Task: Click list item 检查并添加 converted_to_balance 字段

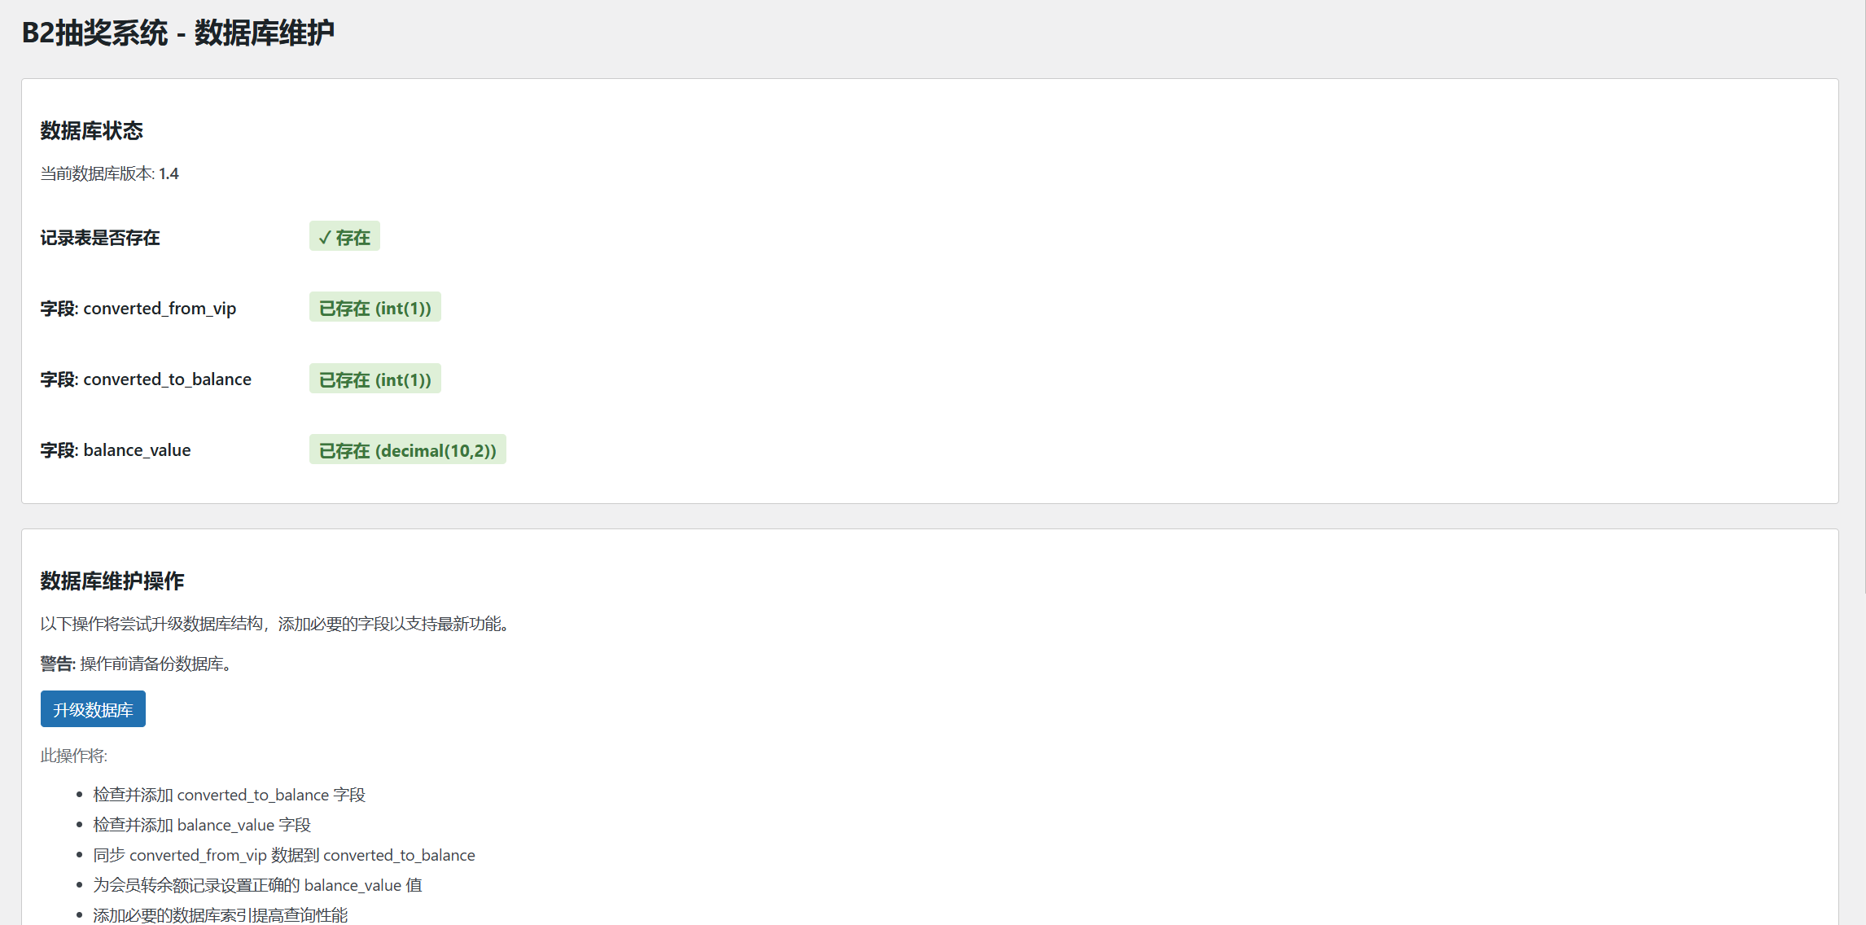Action: point(230,795)
